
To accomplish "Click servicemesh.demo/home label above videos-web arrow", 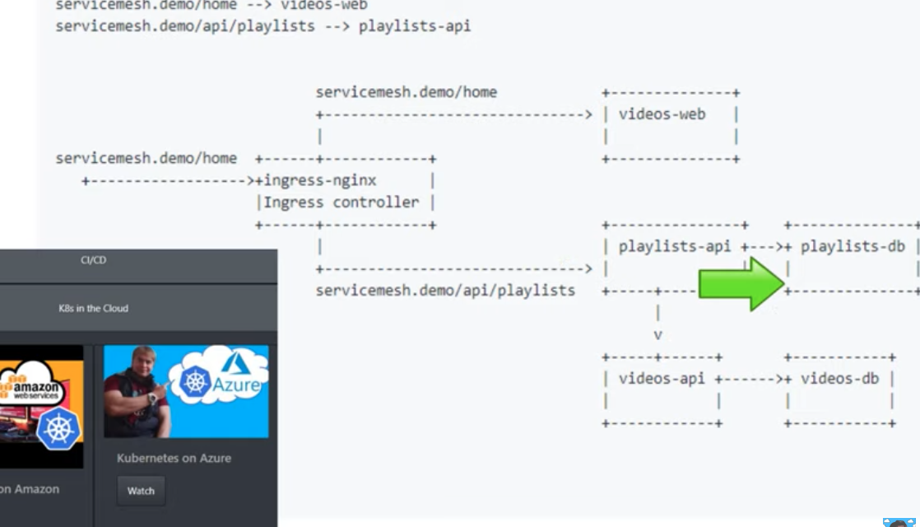I will [406, 92].
